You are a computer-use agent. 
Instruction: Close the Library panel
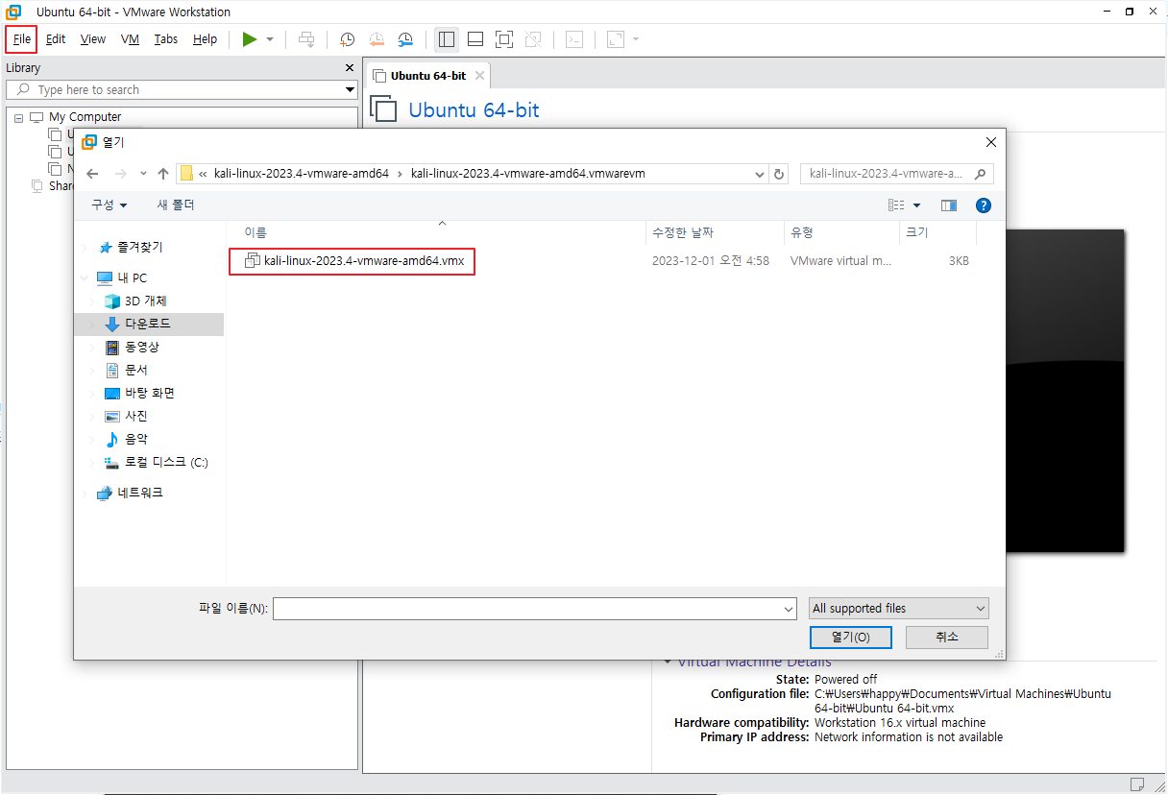tap(350, 67)
